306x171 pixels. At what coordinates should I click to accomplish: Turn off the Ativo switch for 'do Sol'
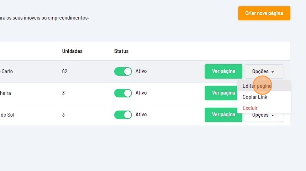123,115
